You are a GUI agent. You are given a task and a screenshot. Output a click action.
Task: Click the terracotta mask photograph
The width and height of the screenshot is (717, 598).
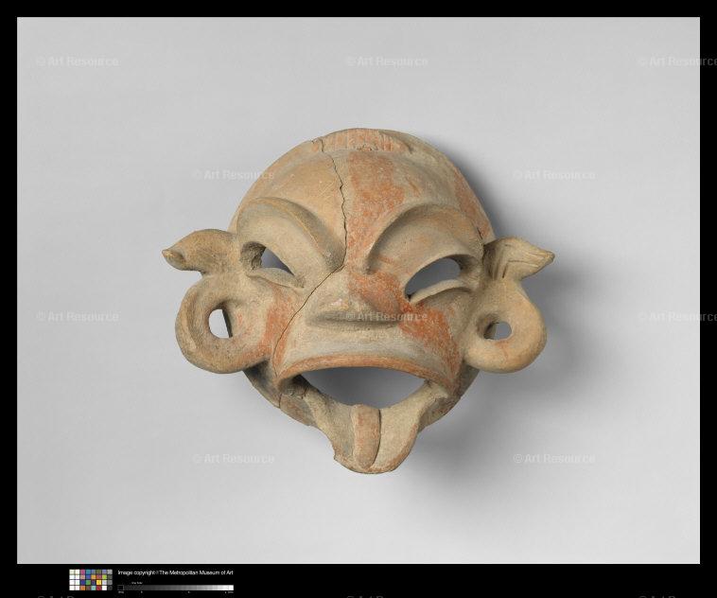point(358,290)
